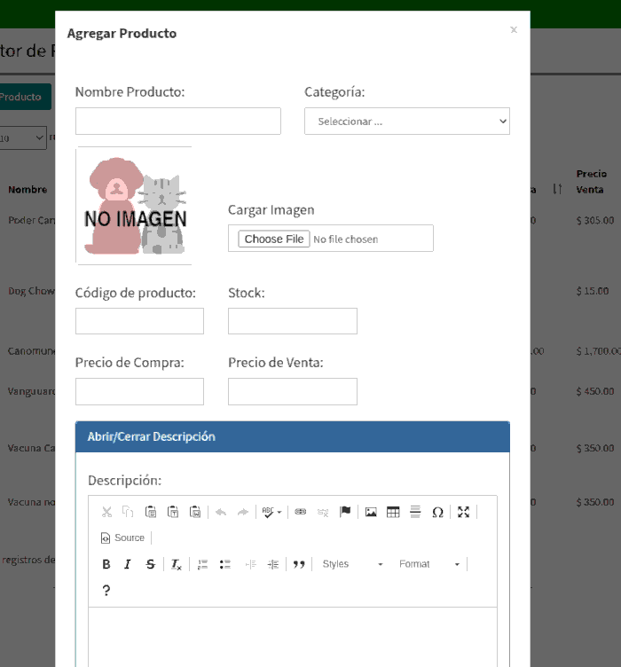Viewport: 621px width, 667px height.
Task: Insert an image via the editor toolbar
Action: 371,512
